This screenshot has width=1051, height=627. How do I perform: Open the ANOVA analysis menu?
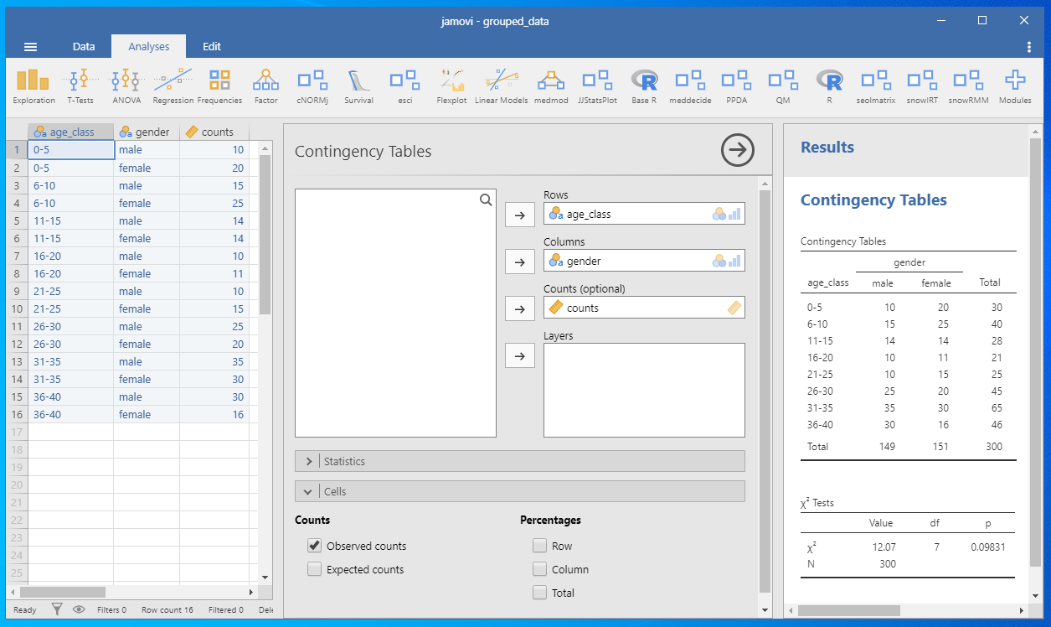[x=126, y=86]
